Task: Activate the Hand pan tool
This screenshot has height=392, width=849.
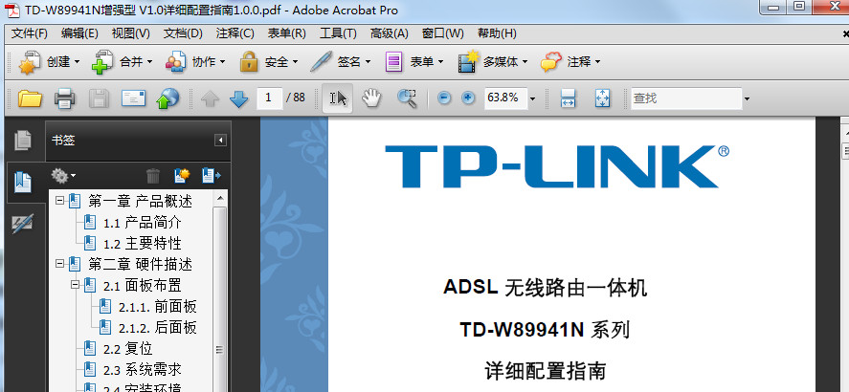Action: [x=371, y=98]
